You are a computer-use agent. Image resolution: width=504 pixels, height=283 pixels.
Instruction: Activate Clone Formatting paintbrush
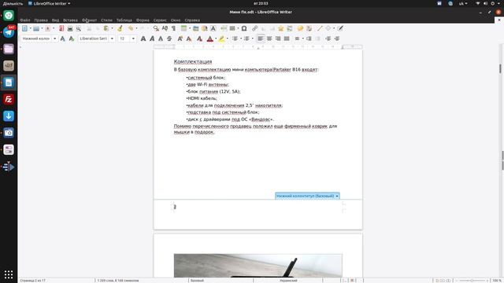click(120, 28)
